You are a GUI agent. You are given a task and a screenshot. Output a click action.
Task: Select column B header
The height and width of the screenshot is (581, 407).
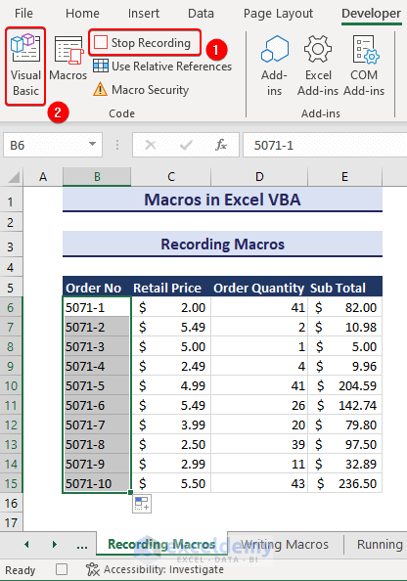click(x=97, y=177)
